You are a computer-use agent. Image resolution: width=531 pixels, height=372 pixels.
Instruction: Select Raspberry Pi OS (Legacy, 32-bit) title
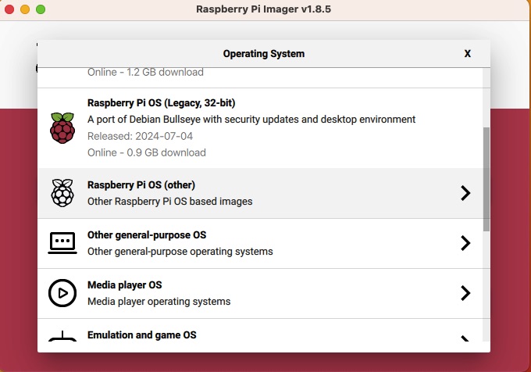tap(161, 102)
